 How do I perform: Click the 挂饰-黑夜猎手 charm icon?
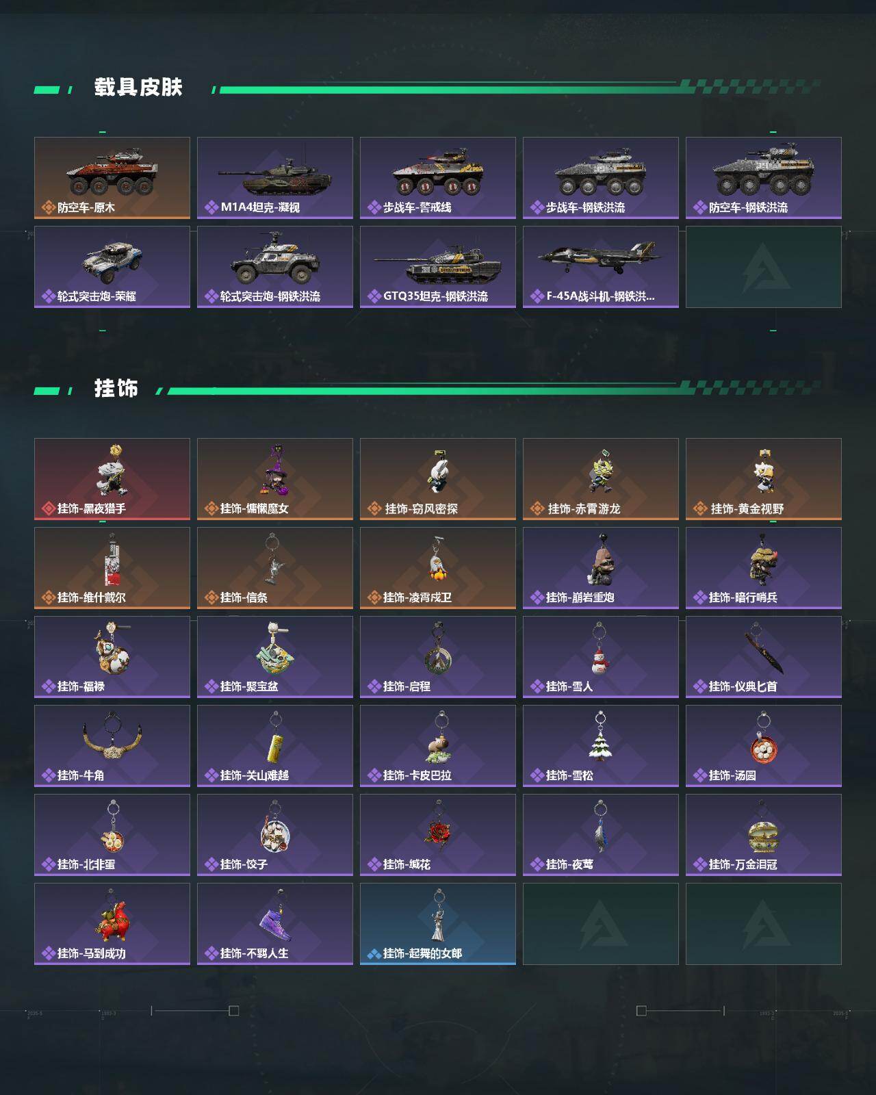tap(112, 479)
